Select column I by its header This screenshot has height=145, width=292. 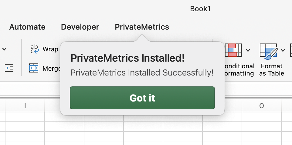pyautogui.click(x=25, y=106)
